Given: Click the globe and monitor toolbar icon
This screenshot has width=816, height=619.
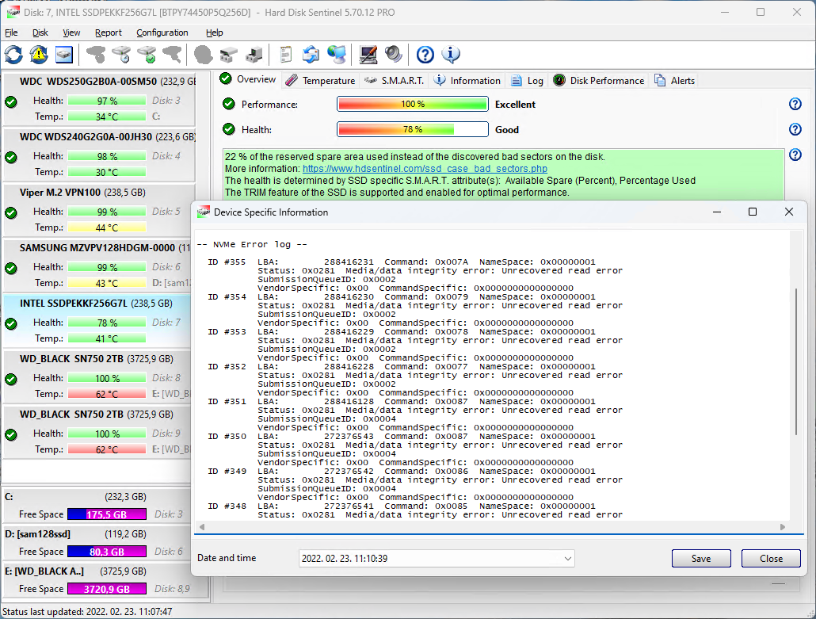Looking at the screenshot, I should [336, 55].
